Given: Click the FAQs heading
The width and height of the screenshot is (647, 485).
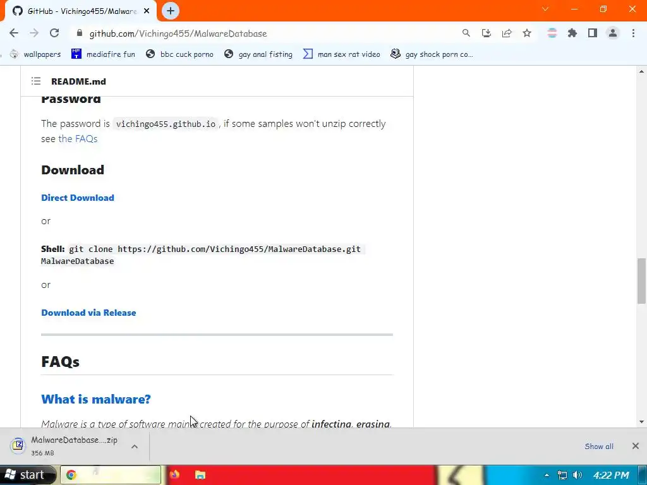Looking at the screenshot, I should click(x=60, y=362).
